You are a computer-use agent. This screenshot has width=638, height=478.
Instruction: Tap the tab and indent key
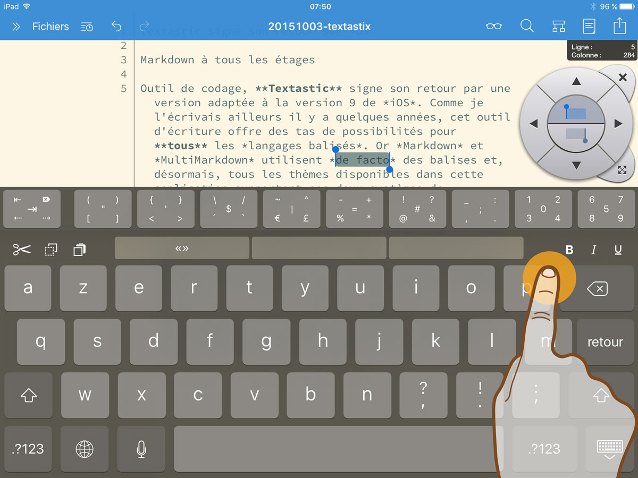[32, 209]
